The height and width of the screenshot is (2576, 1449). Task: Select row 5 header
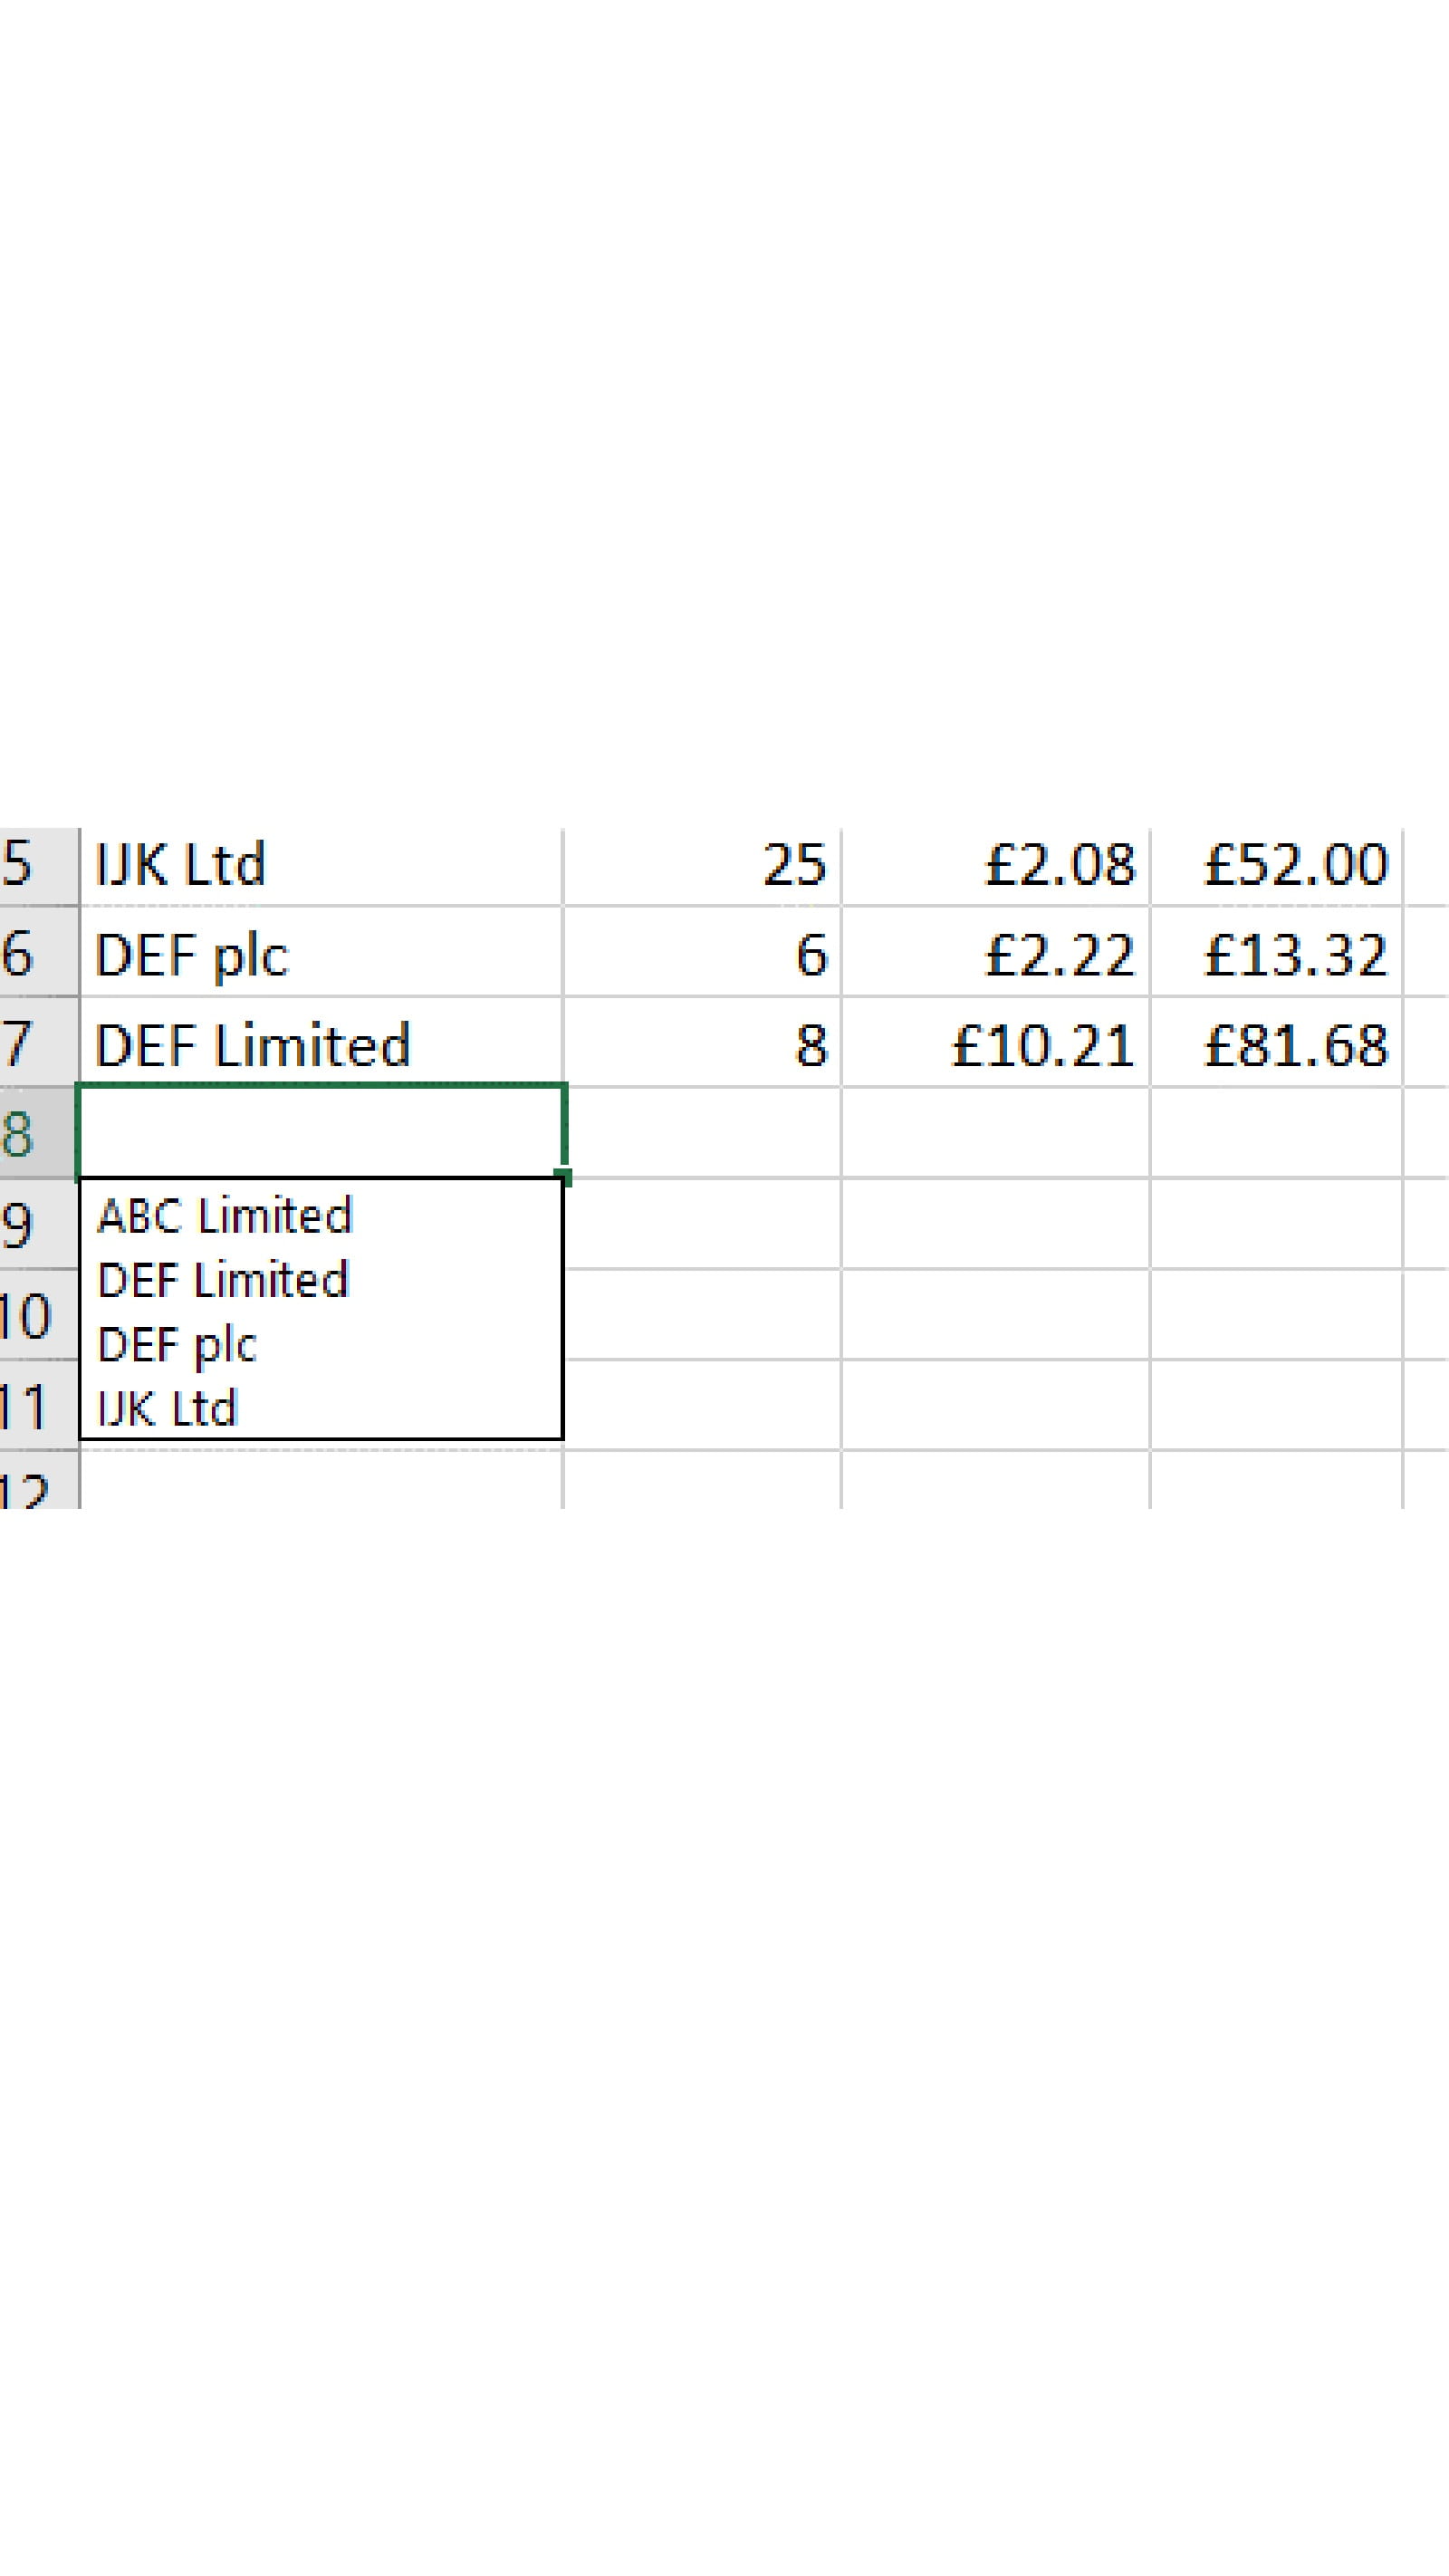pyautogui.click(x=30, y=864)
